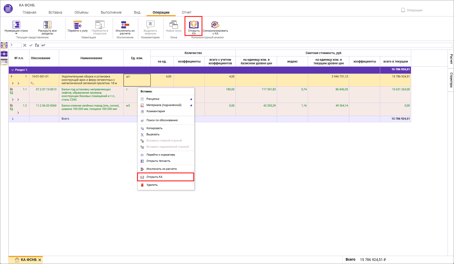Click chart icon in row 1.1
The height and width of the screenshot is (264, 454).
point(11,89)
